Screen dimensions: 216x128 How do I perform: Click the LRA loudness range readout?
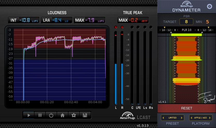coord(57,20)
